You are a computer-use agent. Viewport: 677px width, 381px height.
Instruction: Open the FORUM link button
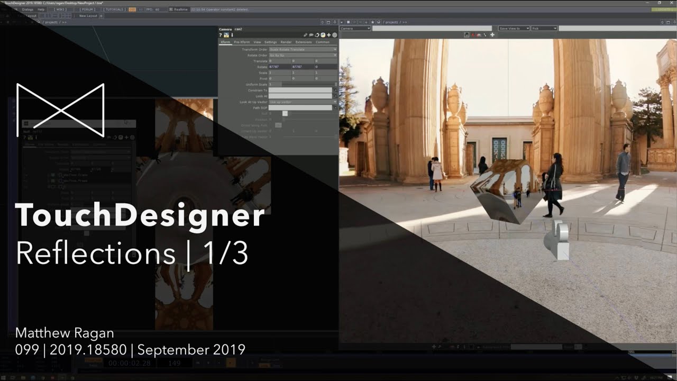click(x=87, y=10)
